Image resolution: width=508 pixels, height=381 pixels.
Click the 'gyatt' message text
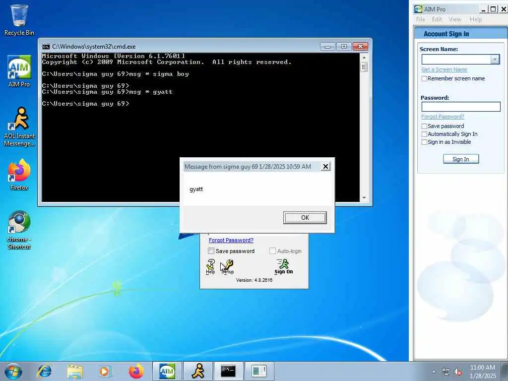pyautogui.click(x=196, y=189)
